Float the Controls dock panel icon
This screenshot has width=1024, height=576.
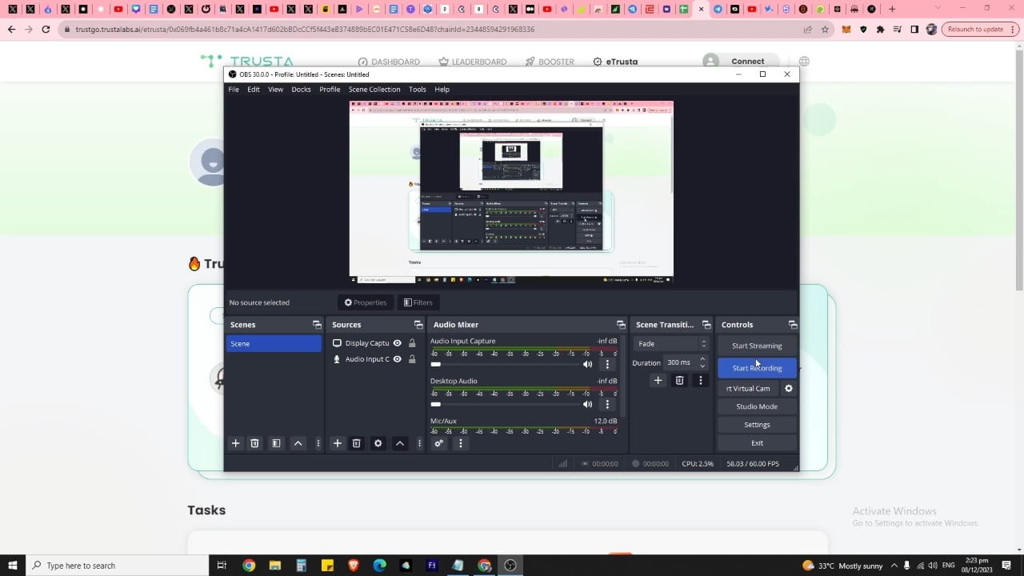point(793,325)
